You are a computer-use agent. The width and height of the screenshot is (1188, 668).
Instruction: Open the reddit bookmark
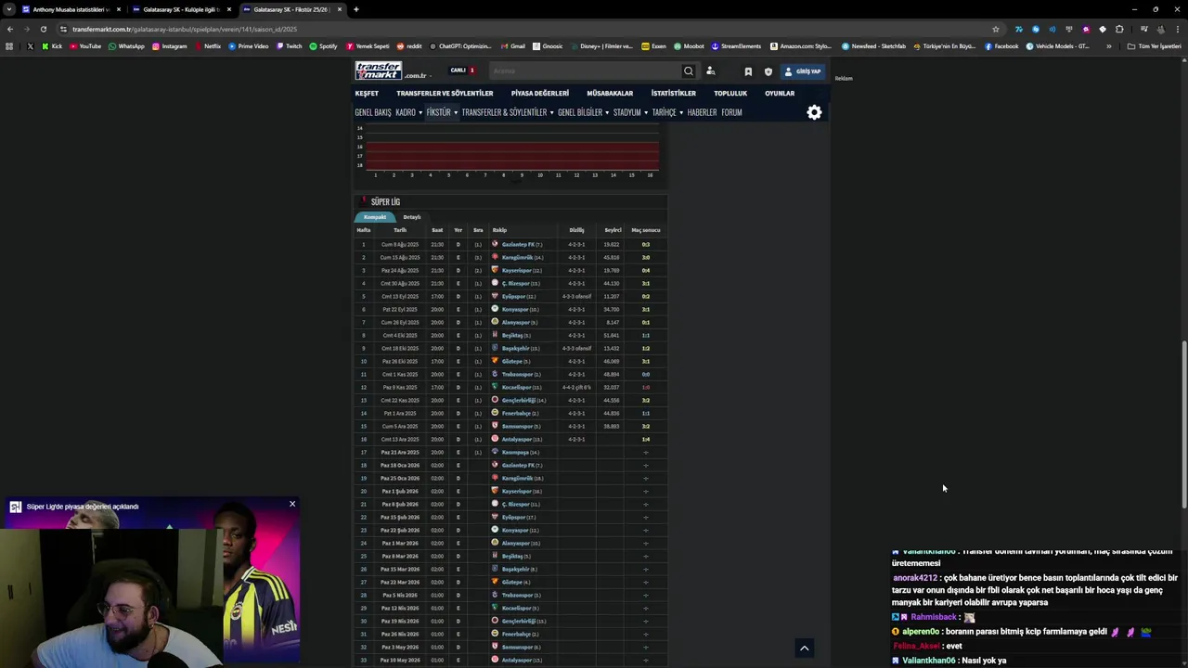(408, 45)
